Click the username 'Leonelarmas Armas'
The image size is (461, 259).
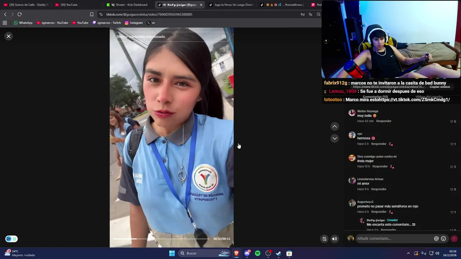point(370,179)
